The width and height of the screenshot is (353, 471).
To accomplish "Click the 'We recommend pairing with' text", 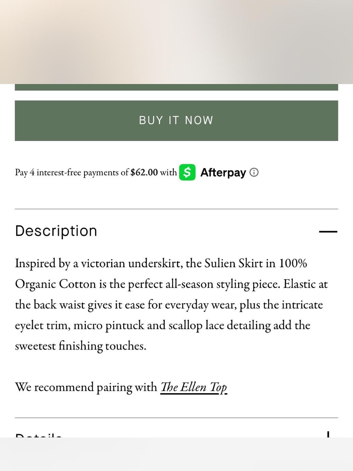I will click(x=86, y=387).
